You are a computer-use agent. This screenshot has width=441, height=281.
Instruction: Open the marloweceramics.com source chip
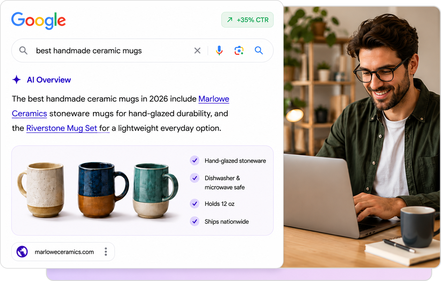[63, 252]
